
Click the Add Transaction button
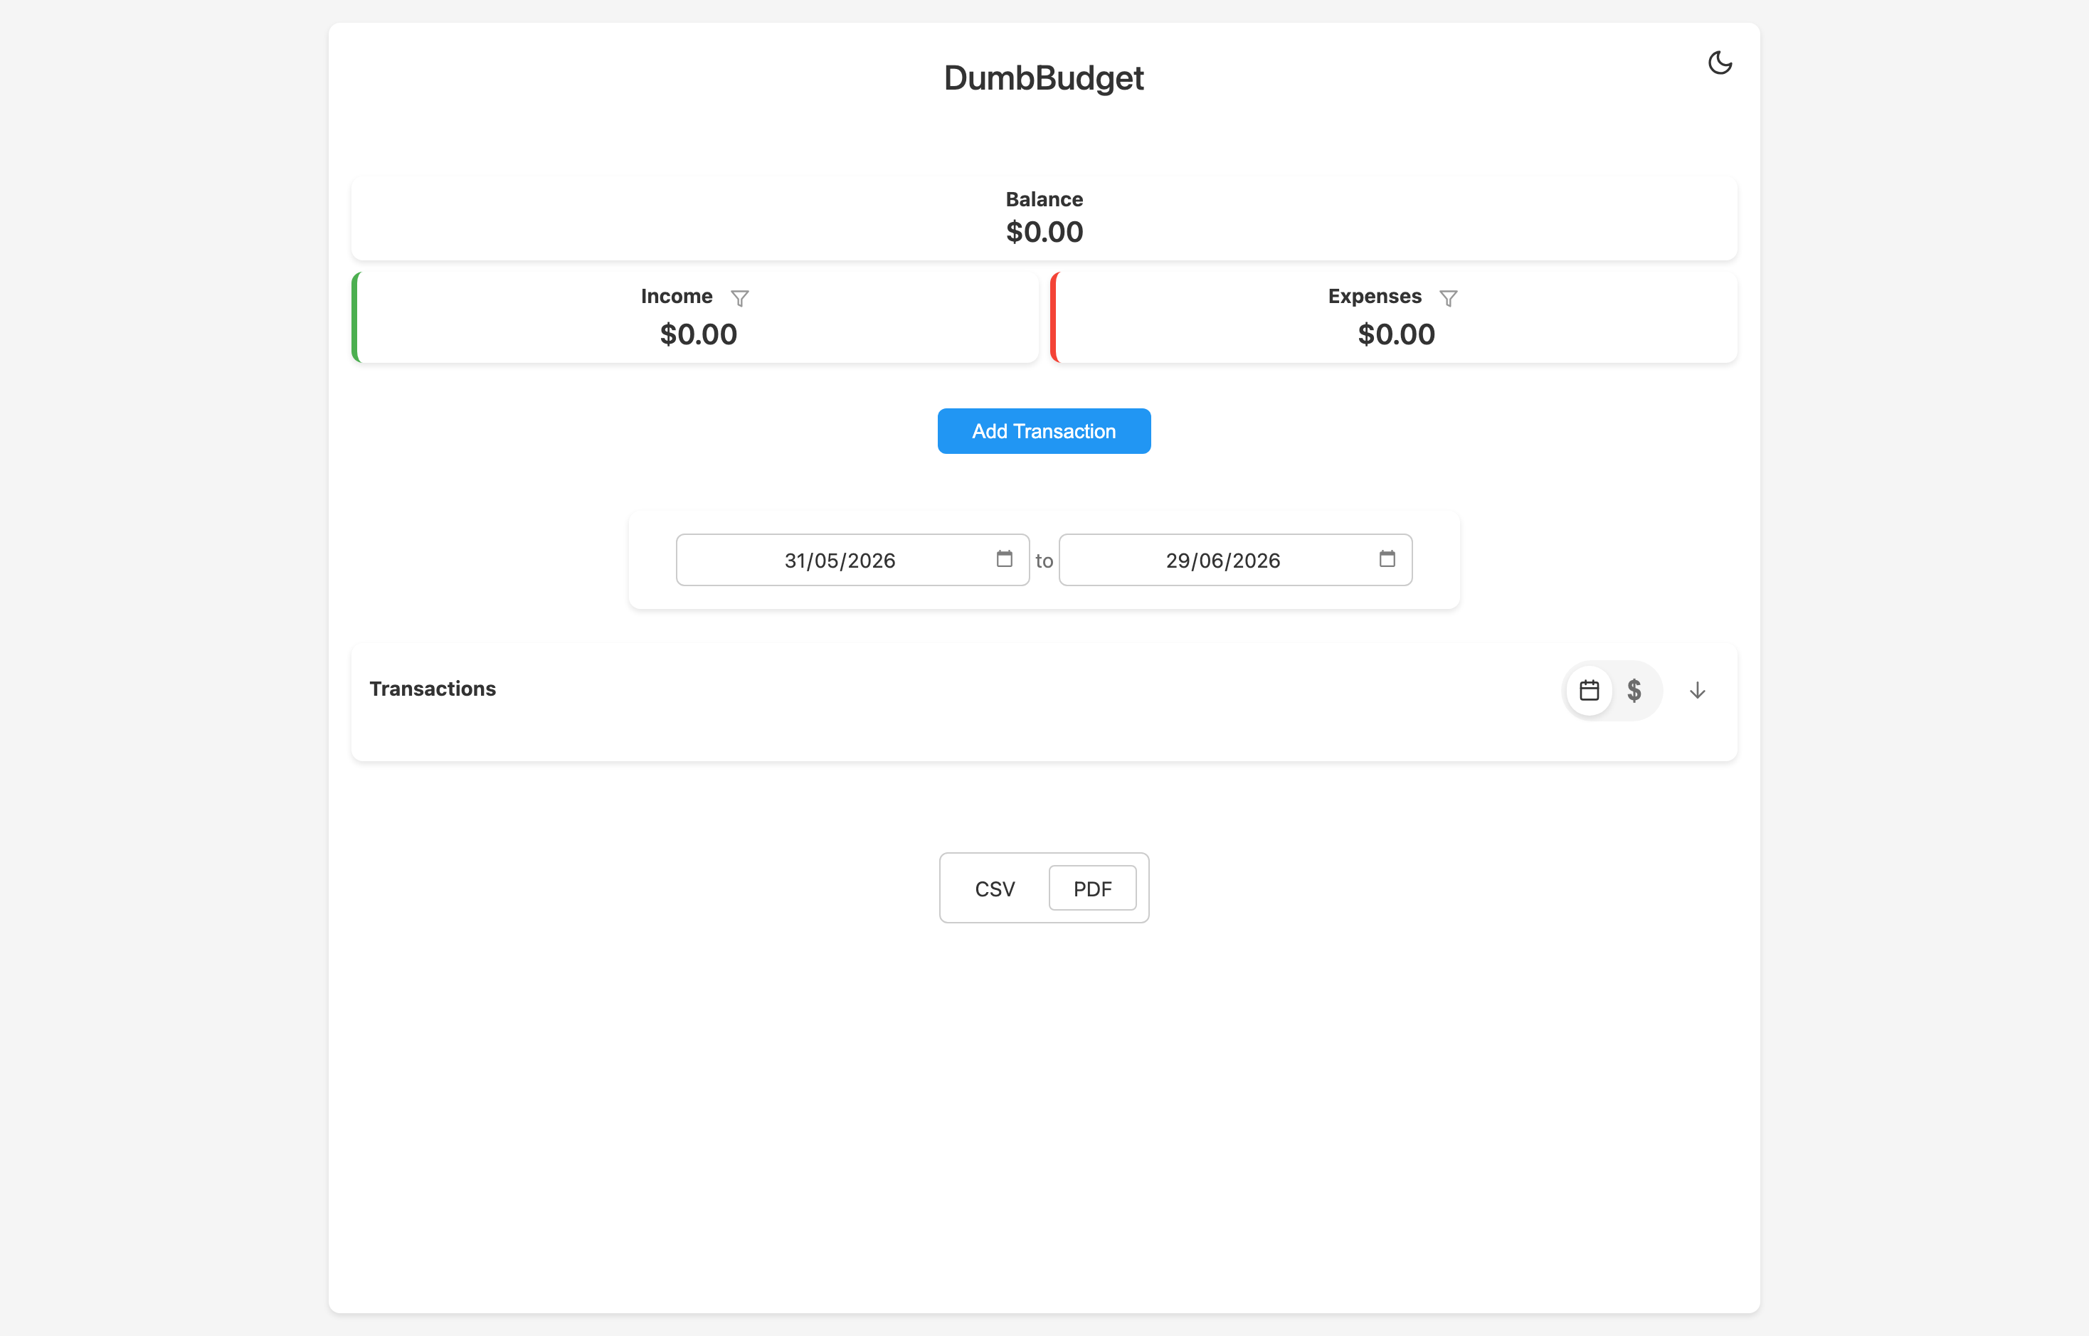tap(1044, 431)
